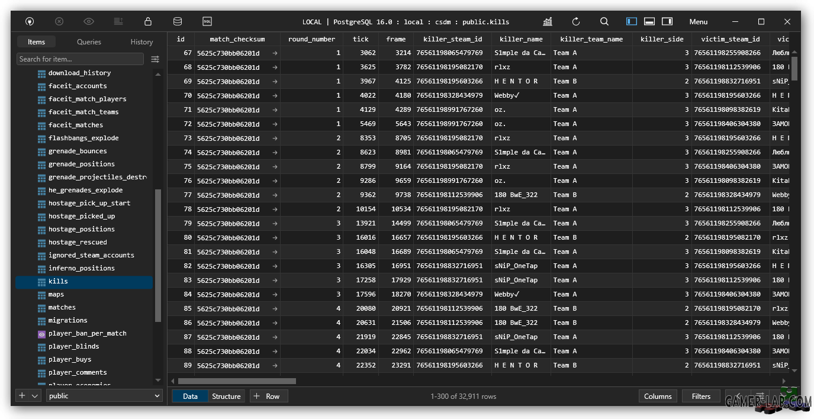Select the kills table in sidebar

[83, 281]
